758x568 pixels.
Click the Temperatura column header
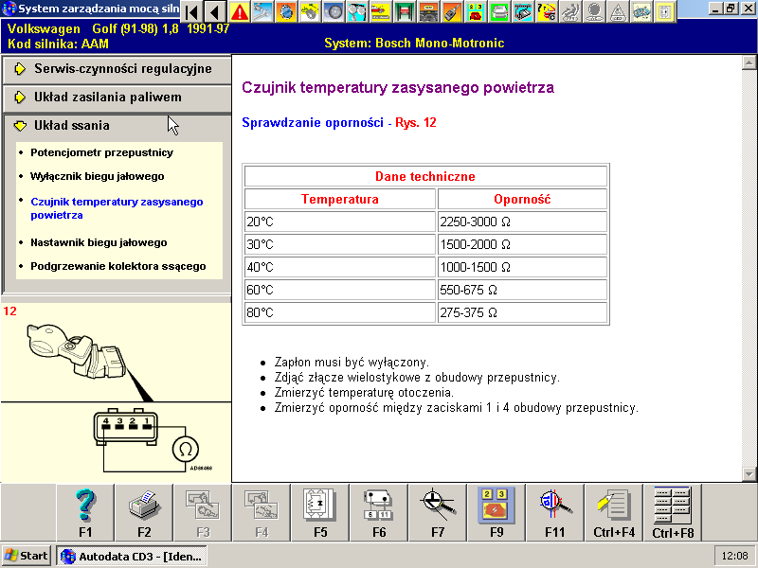(x=340, y=199)
